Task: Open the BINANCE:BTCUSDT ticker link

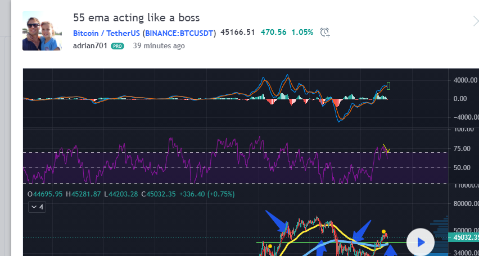Action: (x=179, y=33)
